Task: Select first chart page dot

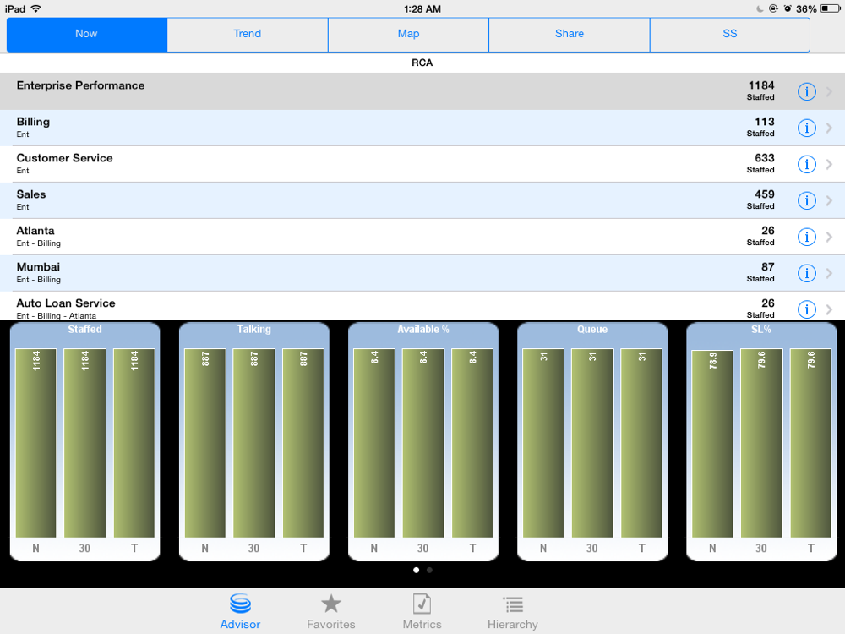Action: tap(416, 570)
